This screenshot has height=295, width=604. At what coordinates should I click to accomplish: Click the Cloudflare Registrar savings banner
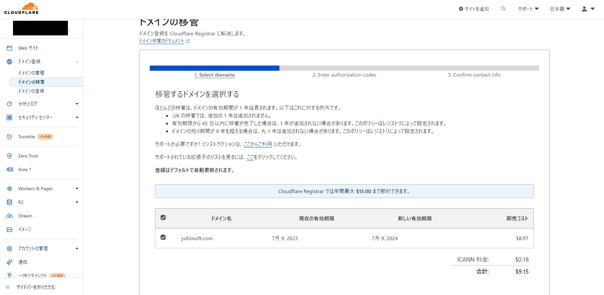344,191
